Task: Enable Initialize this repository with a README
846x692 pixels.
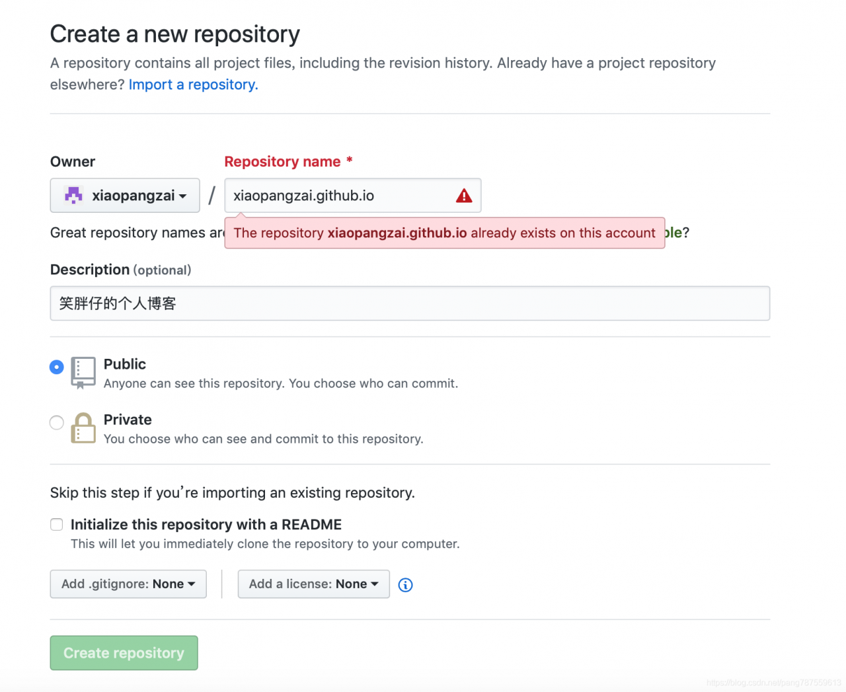Action: click(57, 525)
